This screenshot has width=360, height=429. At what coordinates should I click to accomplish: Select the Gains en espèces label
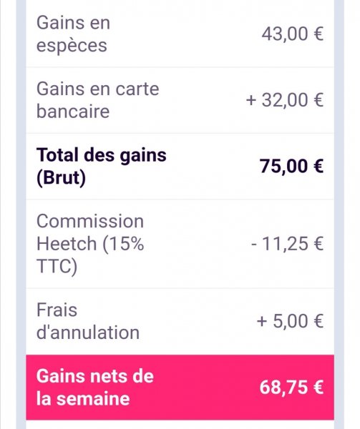74,34
